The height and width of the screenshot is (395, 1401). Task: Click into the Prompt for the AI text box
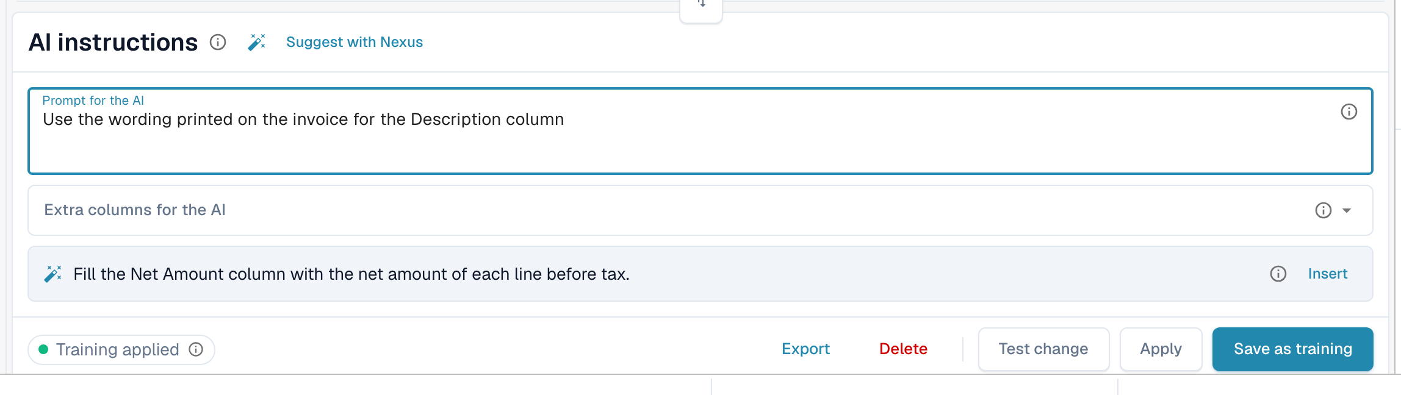(x=700, y=131)
